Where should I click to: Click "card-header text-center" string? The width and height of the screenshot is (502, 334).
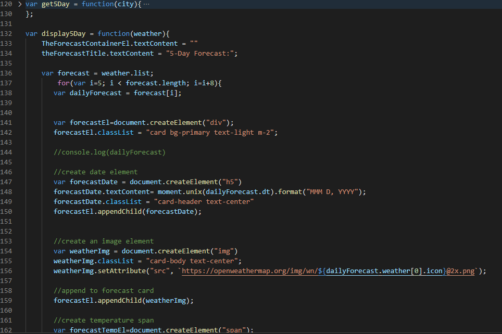click(x=204, y=202)
